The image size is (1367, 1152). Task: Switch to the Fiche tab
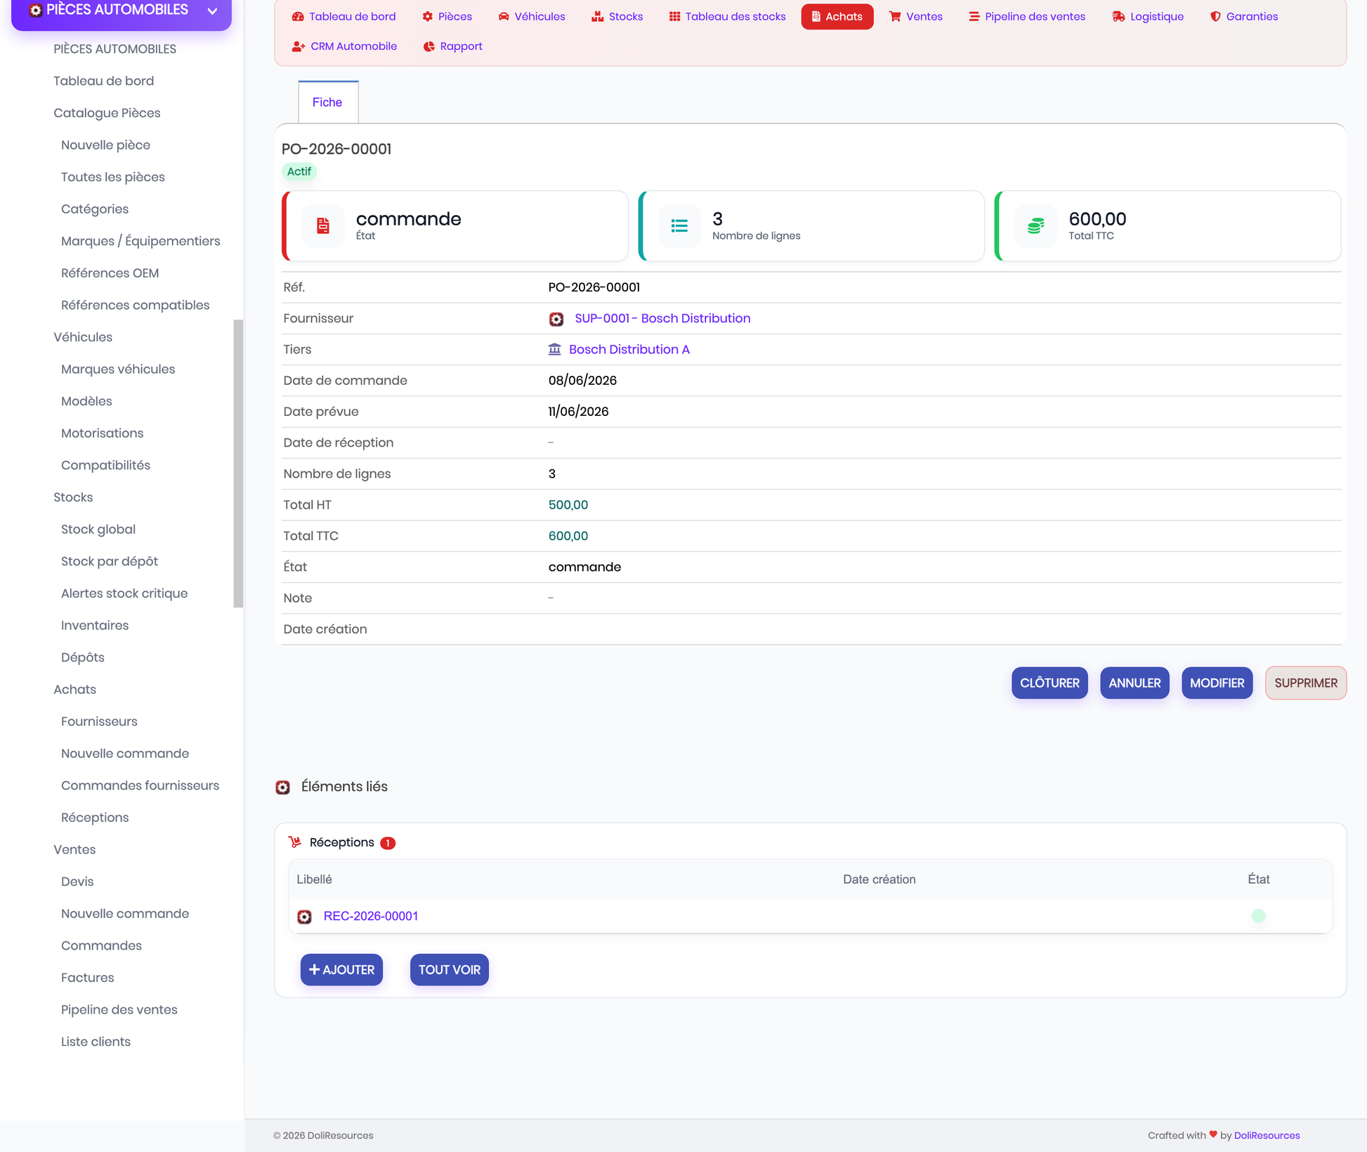pos(327,103)
